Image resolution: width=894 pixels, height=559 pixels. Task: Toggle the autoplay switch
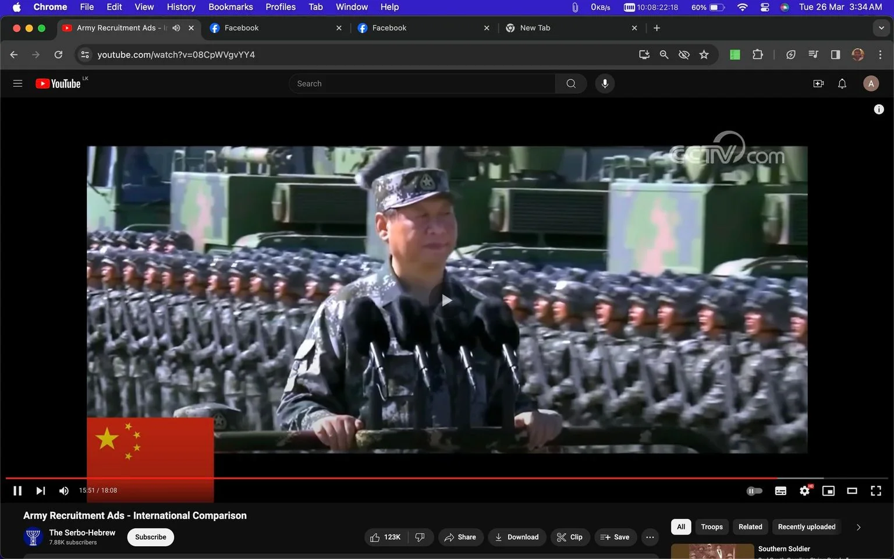(x=754, y=491)
